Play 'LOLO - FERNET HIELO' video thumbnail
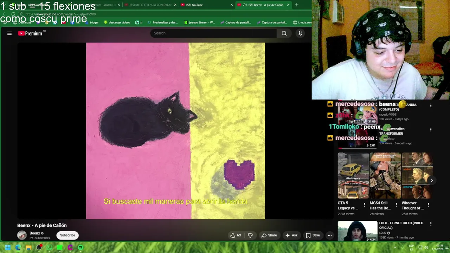 [358, 231]
